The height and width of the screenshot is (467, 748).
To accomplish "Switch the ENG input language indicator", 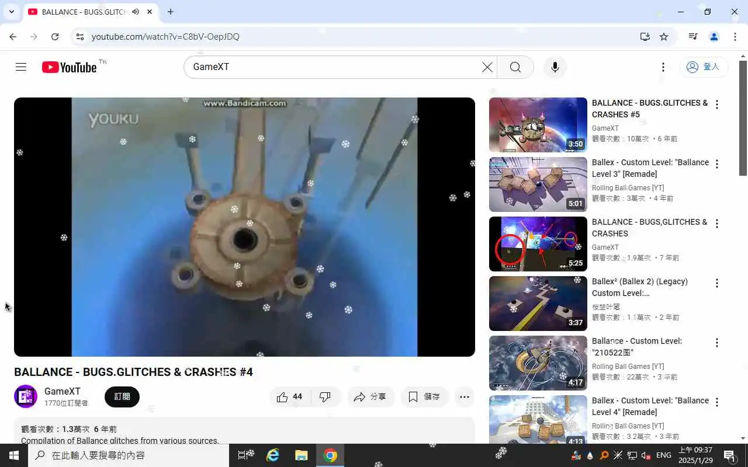I will (664, 455).
